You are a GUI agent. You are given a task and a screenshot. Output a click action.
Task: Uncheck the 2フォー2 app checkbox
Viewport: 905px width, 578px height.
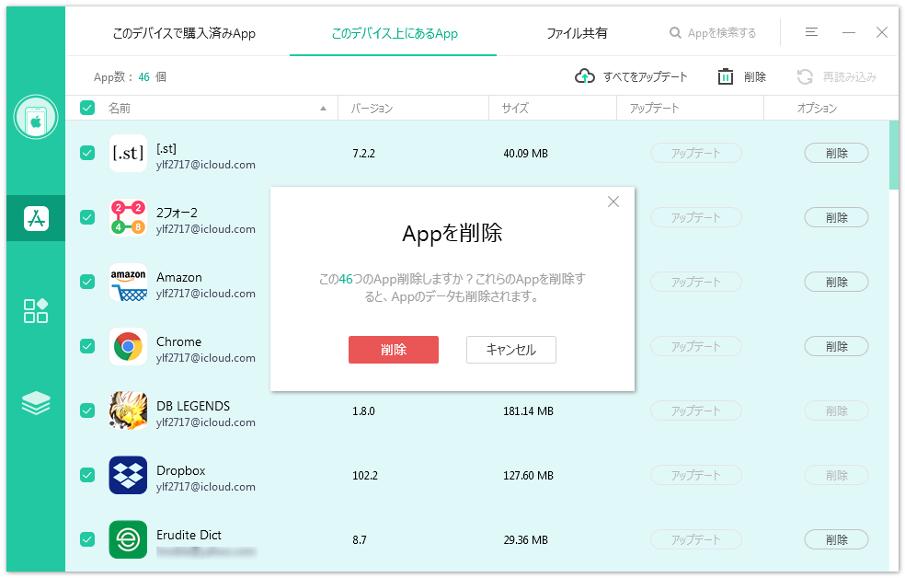tap(87, 218)
